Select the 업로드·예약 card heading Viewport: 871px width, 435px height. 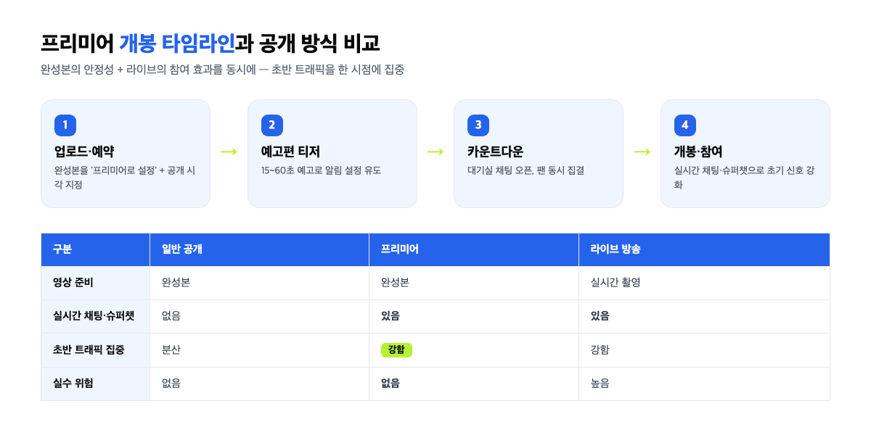click(84, 152)
